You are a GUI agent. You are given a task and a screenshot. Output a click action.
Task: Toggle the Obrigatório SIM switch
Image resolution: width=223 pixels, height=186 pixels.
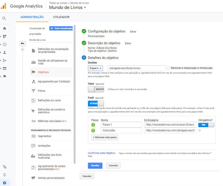tap(206, 125)
